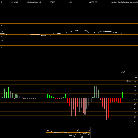Click the overlapping price label near MR 80
This screenshot has height=138, width=138.
coord(129,81)
